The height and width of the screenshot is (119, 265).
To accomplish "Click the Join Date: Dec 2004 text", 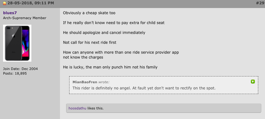I will pyautogui.click(x=21, y=69).
